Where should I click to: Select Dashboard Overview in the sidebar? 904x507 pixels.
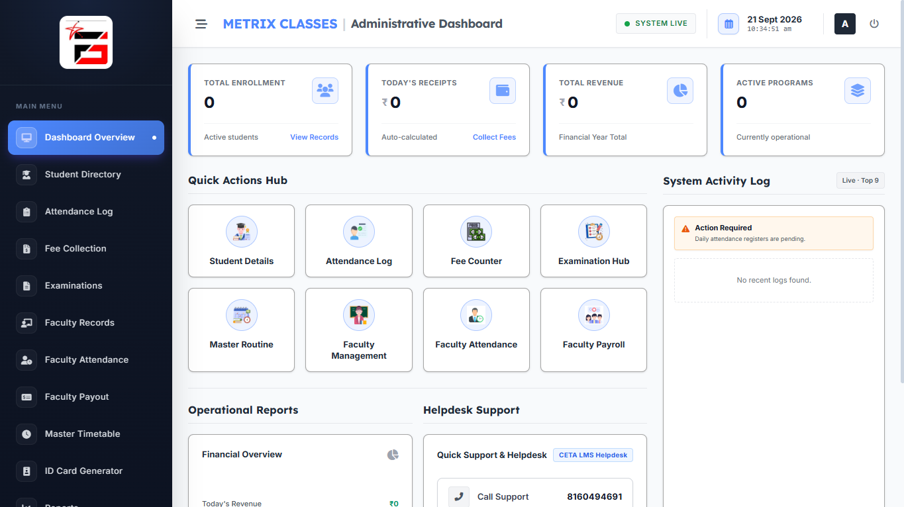(x=86, y=138)
